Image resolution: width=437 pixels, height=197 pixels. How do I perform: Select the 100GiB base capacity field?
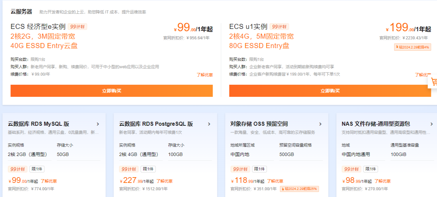(412, 155)
